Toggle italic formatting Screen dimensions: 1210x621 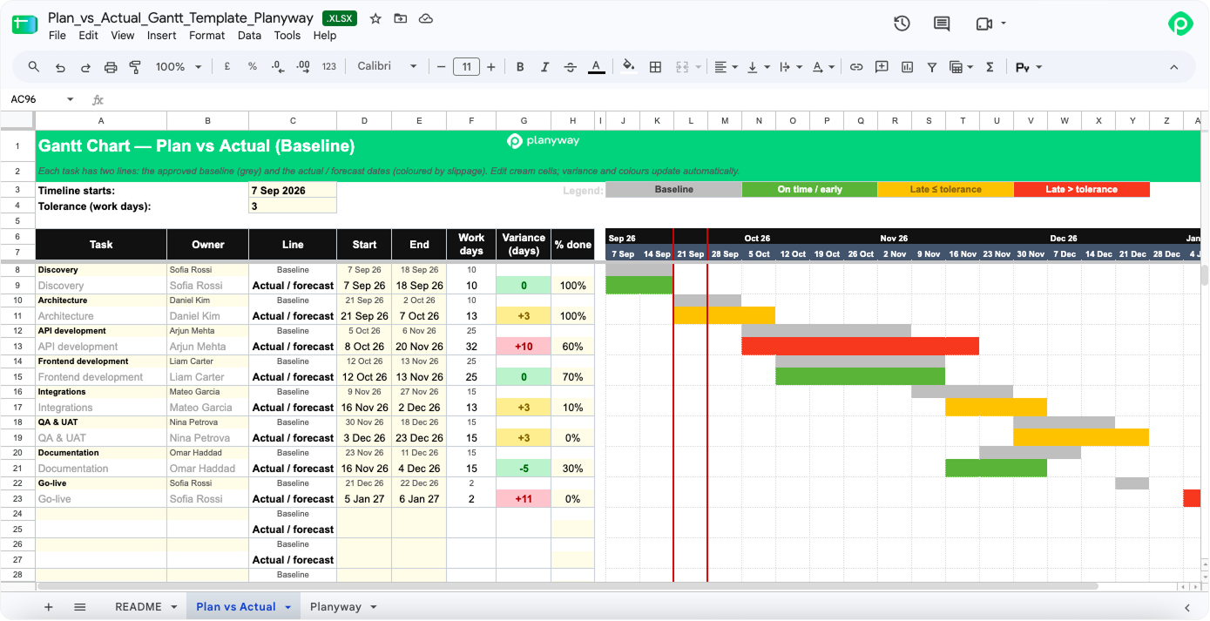[x=545, y=67]
